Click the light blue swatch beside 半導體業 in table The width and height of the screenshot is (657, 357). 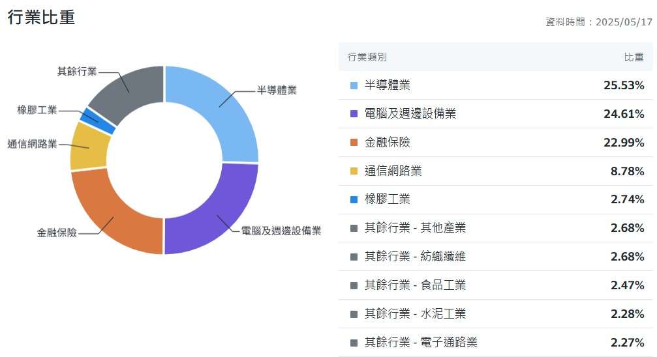coord(354,85)
